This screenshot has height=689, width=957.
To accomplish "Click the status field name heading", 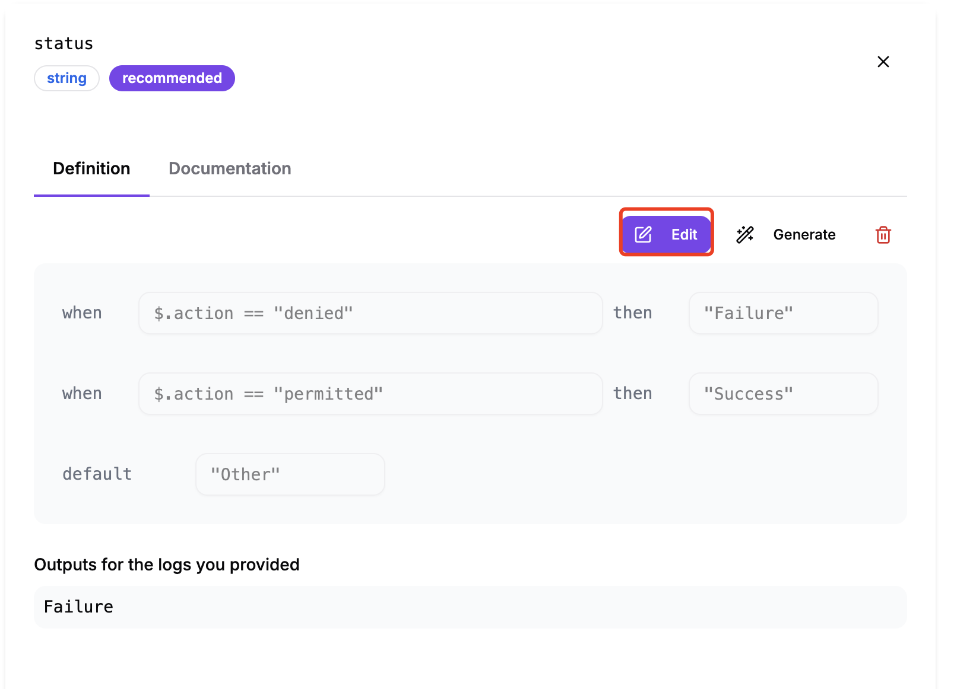I will 64,44.
